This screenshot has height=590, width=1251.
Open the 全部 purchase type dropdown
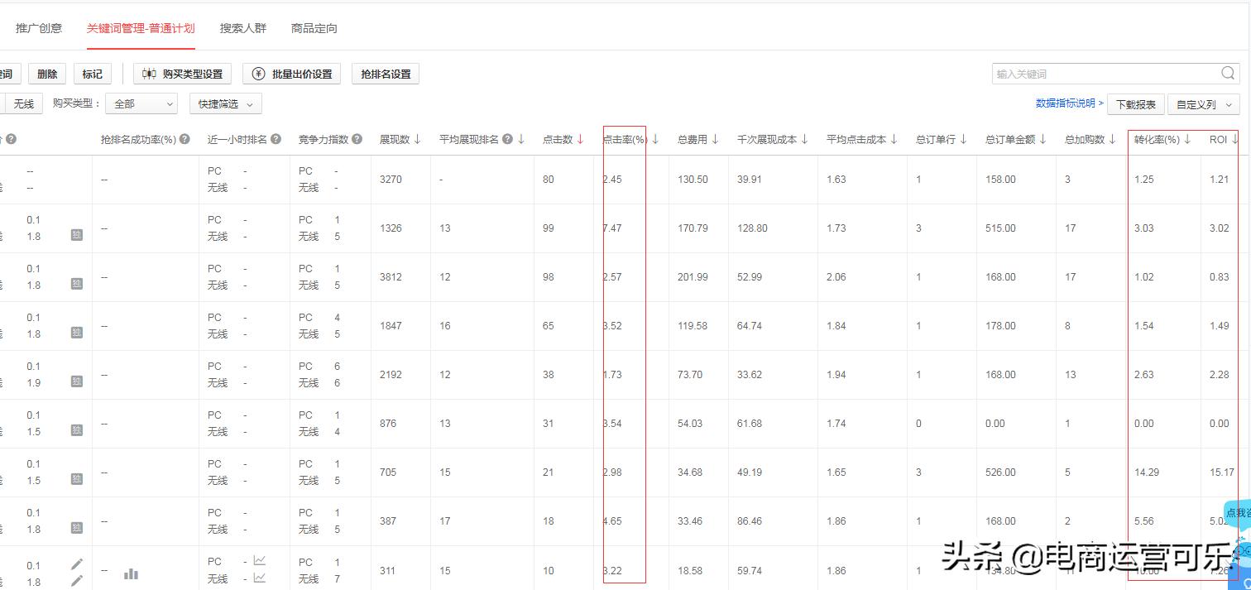[141, 103]
